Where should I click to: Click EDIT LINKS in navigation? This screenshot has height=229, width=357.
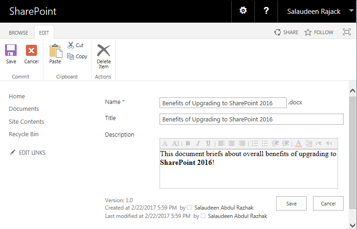tap(32, 153)
